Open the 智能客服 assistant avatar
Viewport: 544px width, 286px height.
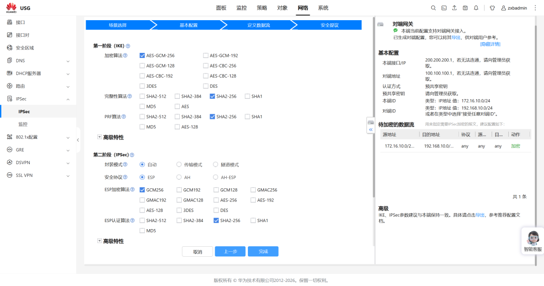[533, 238]
